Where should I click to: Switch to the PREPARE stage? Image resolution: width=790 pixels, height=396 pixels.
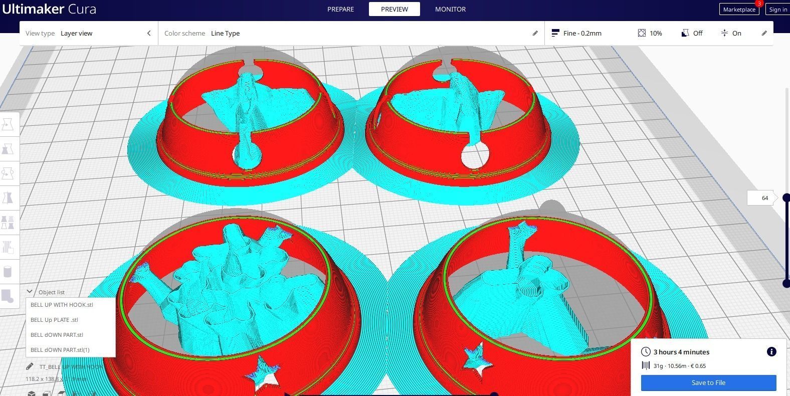[x=340, y=9]
